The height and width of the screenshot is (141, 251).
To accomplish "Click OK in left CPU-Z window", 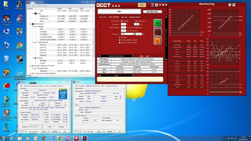I will pyautogui.click(x=65, y=131).
